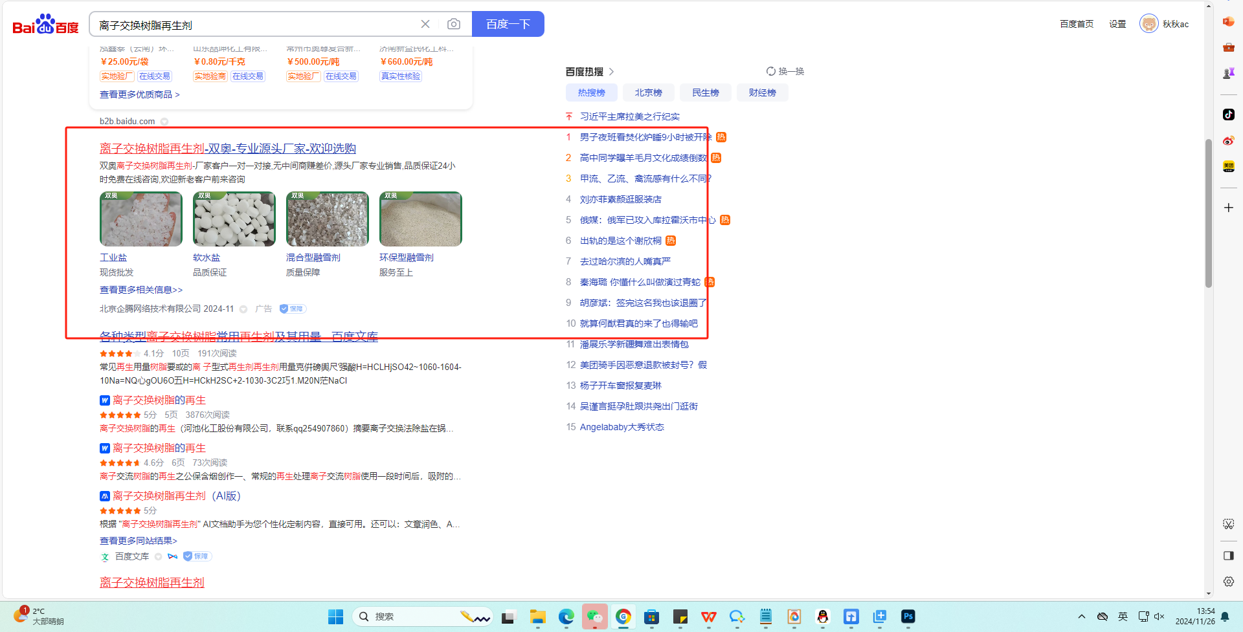Toggle the sidebar panel visibility icon

click(1228, 556)
